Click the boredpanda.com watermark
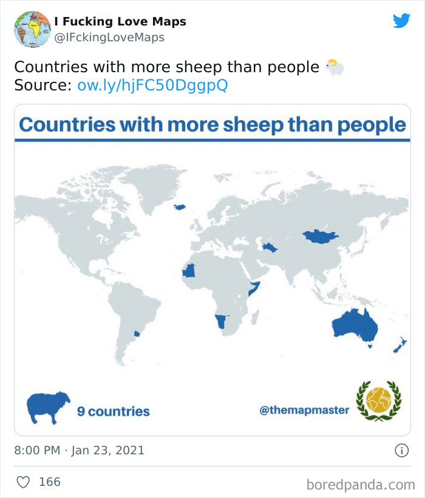The height and width of the screenshot is (498, 425). [x=361, y=485]
